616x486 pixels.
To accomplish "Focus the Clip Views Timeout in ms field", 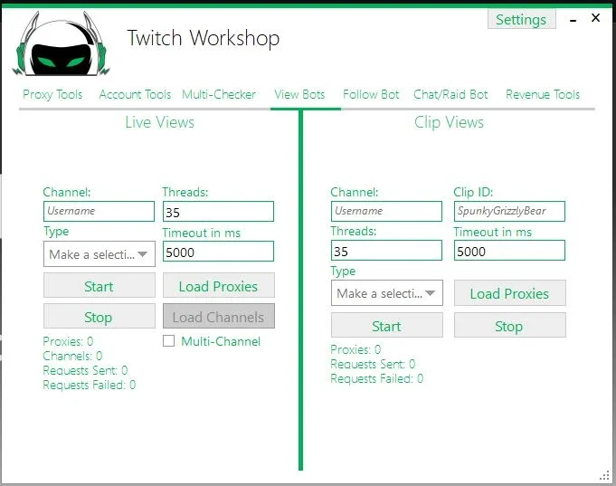I will tap(509, 251).
